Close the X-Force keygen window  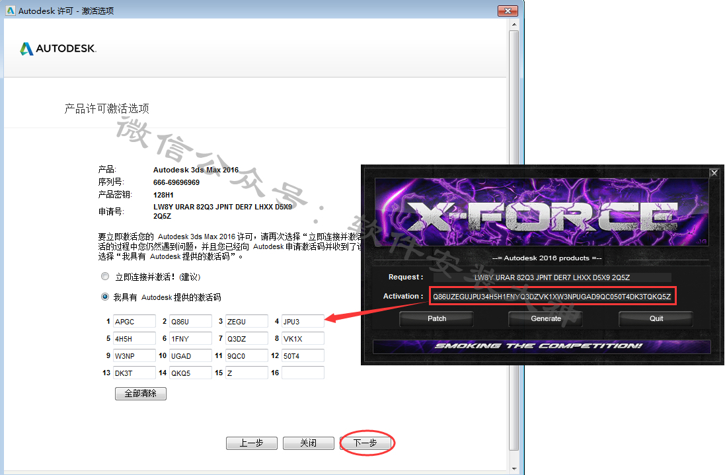tap(714, 173)
